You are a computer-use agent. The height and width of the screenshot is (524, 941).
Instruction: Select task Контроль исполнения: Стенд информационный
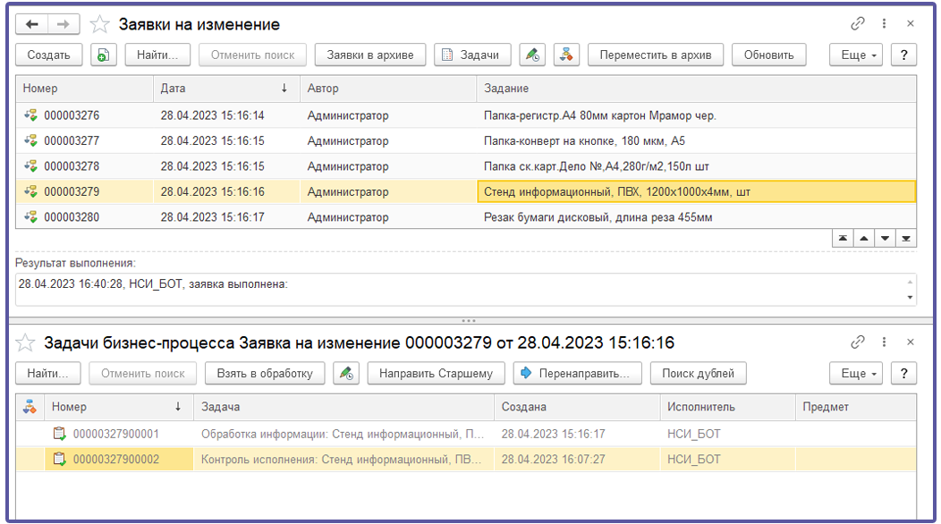click(343, 460)
